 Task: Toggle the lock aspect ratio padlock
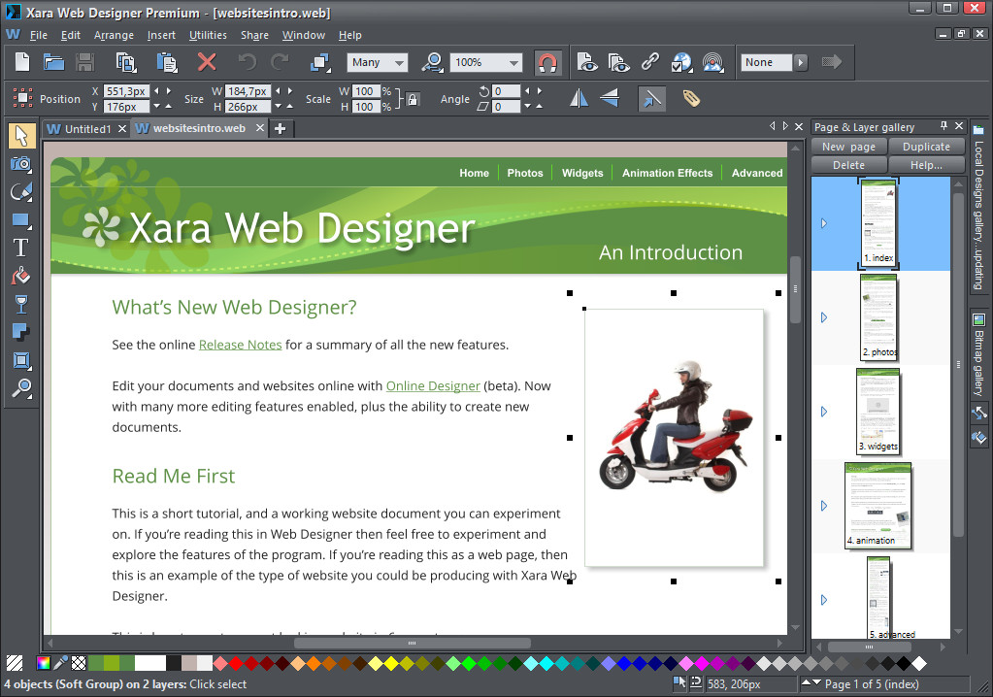413,99
